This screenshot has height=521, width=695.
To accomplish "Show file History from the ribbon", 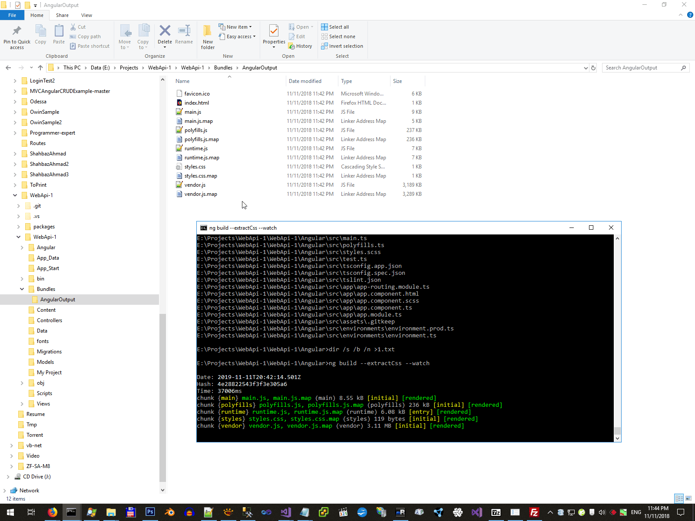I will click(x=301, y=46).
